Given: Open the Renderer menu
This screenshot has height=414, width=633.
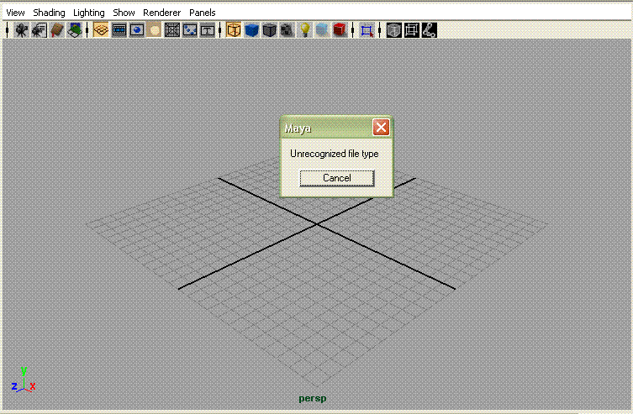Looking at the screenshot, I should (x=162, y=13).
